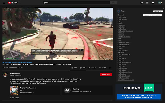
Task: Click the Grand Theft Auto V title
Action: pos(28,88)
